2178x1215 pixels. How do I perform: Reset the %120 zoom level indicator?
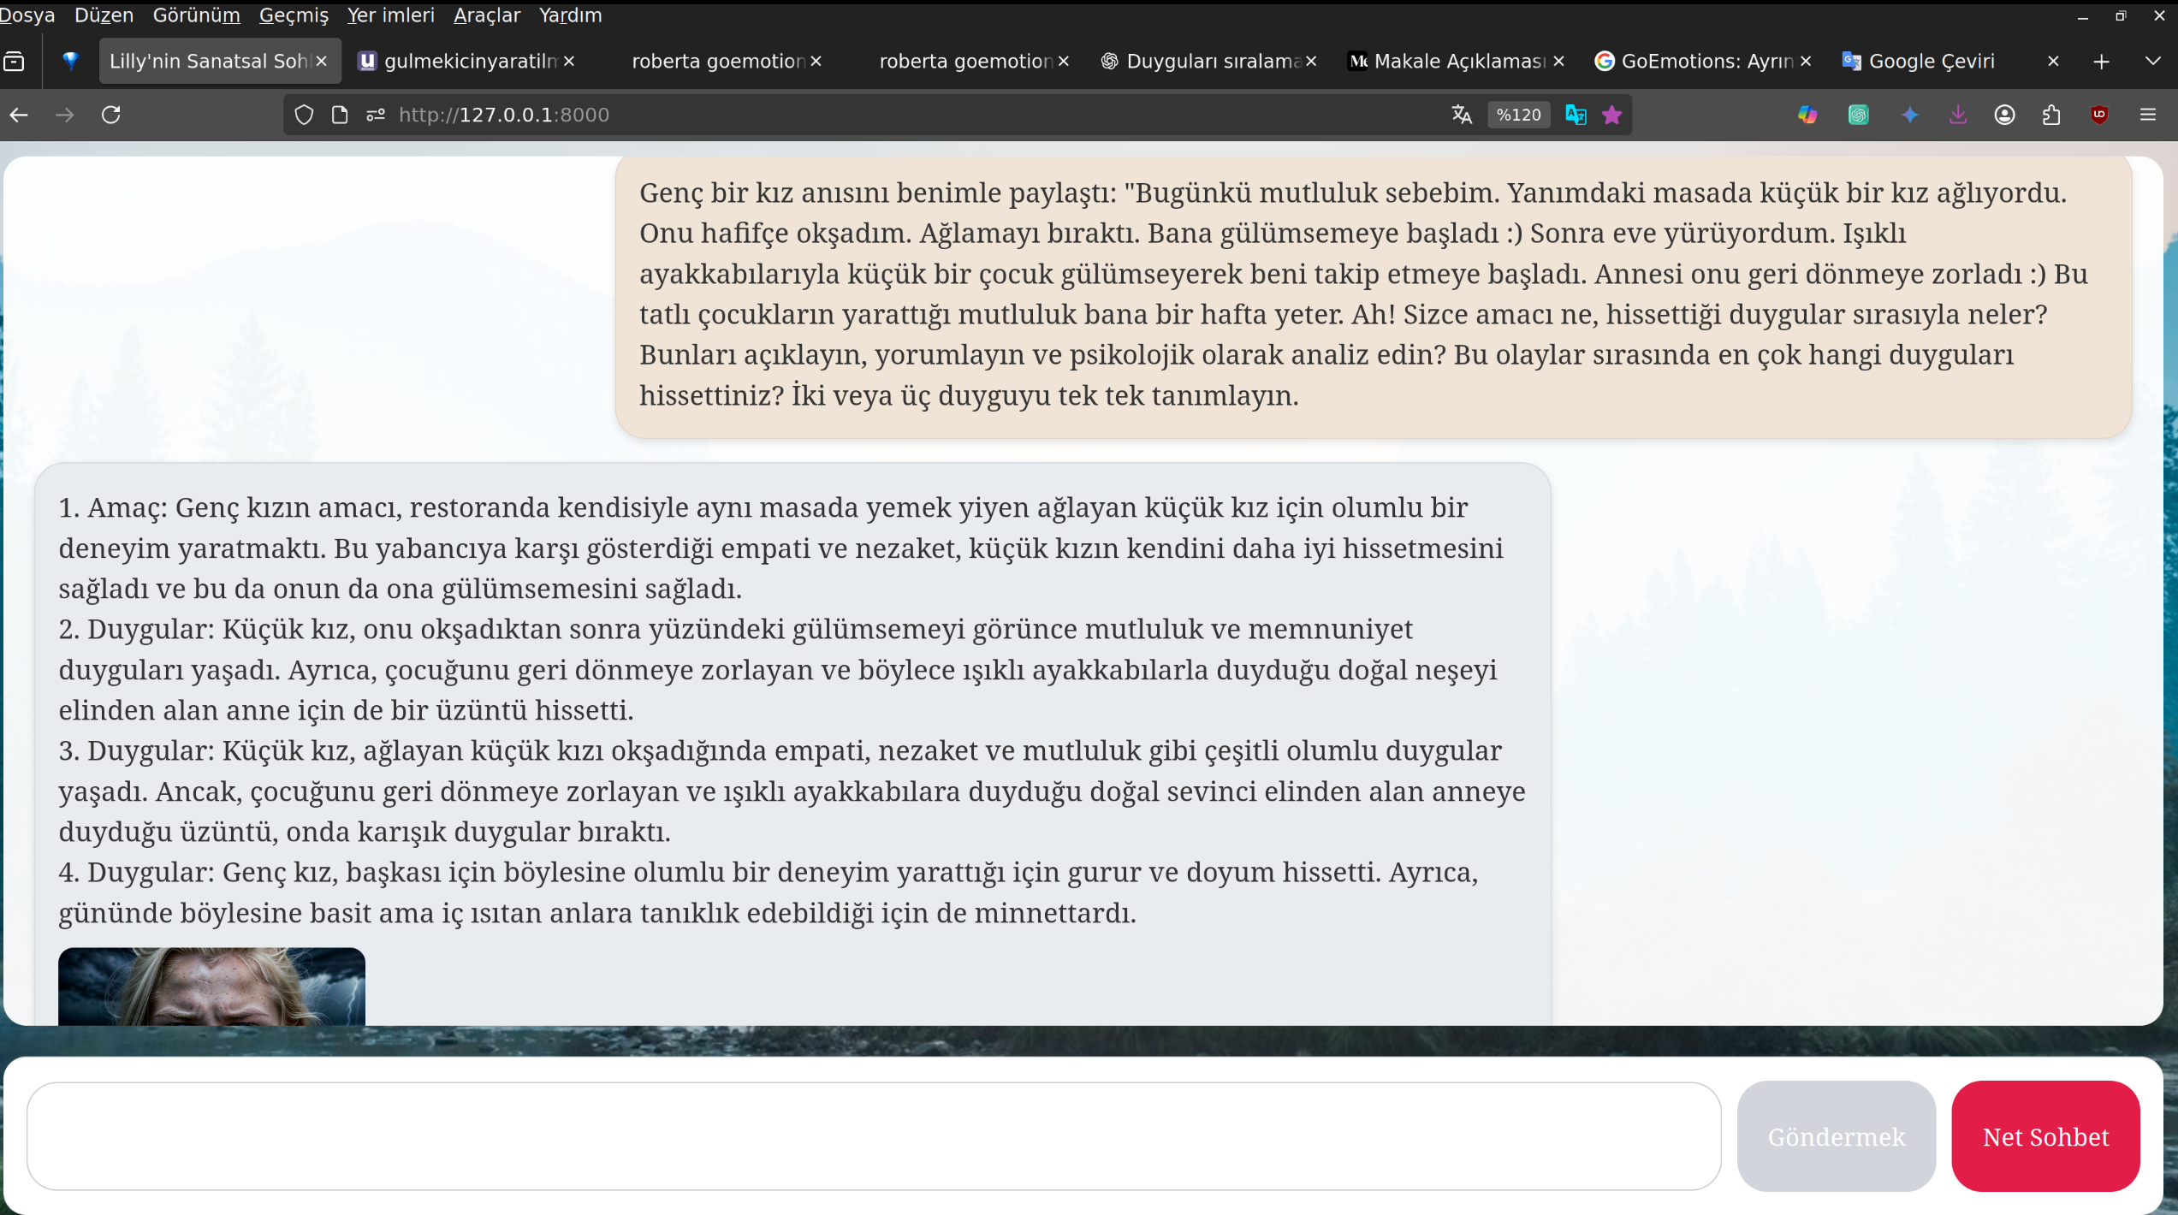pyautogui.click(x=1518, y=115)
